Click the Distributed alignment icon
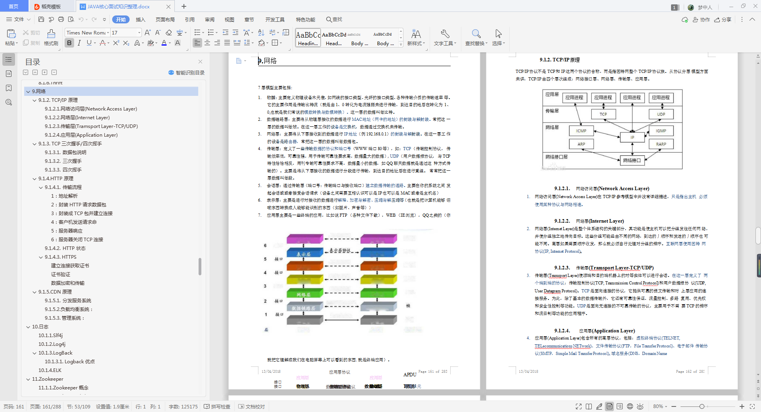 [x=237, y=43]
